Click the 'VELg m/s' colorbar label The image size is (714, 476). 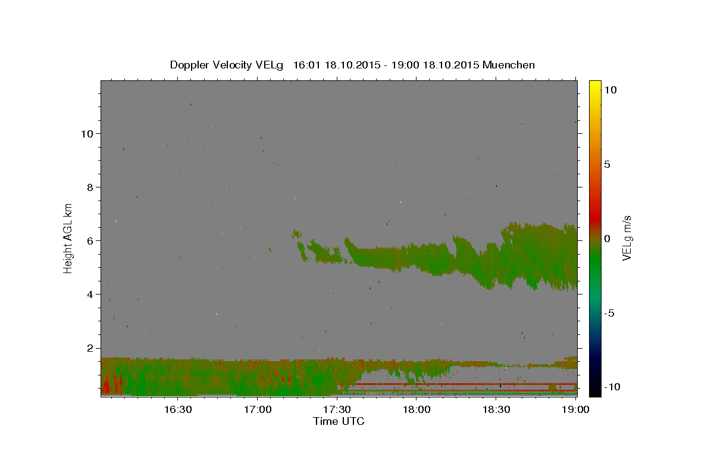pos(627,239)
